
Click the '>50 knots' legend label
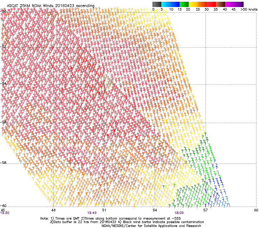(249, 9)
